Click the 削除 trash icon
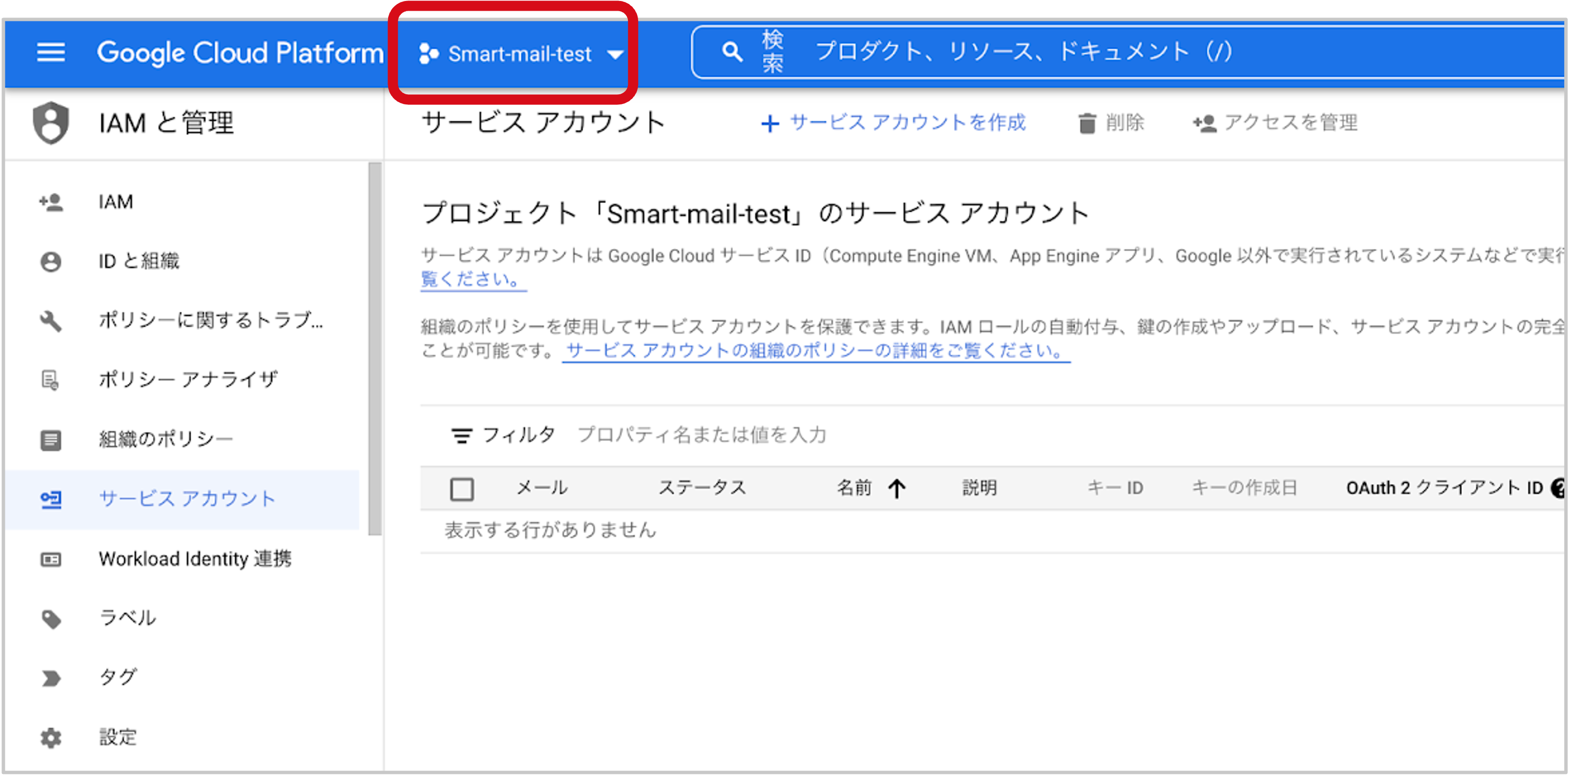This screenshot has height=775, width=1569. click(x=1087, y=123)
